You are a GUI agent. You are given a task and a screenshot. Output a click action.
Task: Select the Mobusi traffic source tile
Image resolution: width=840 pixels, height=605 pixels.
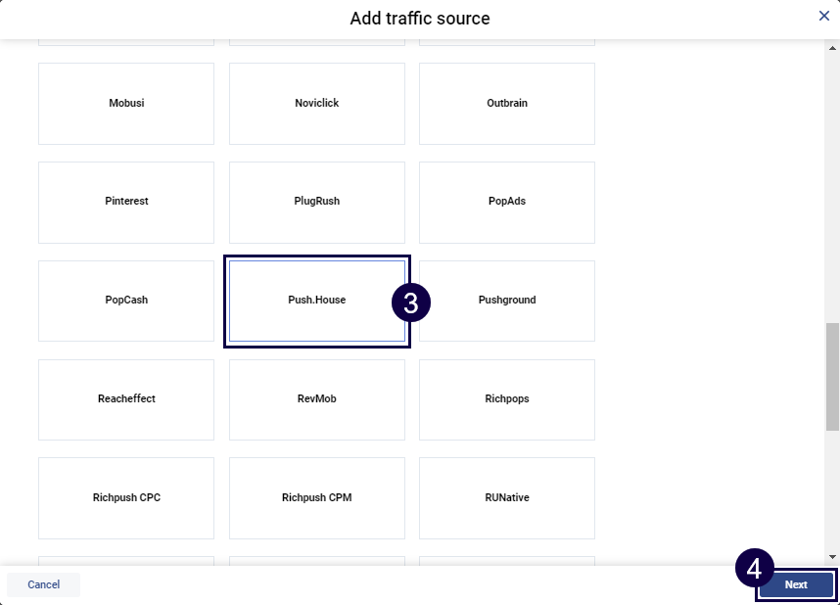coord(126,104)
